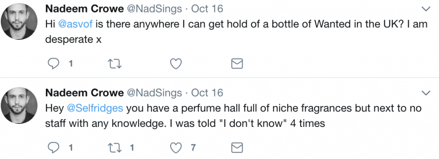Share the Selfridges tweet via message envelope

(x=237, y=147)
